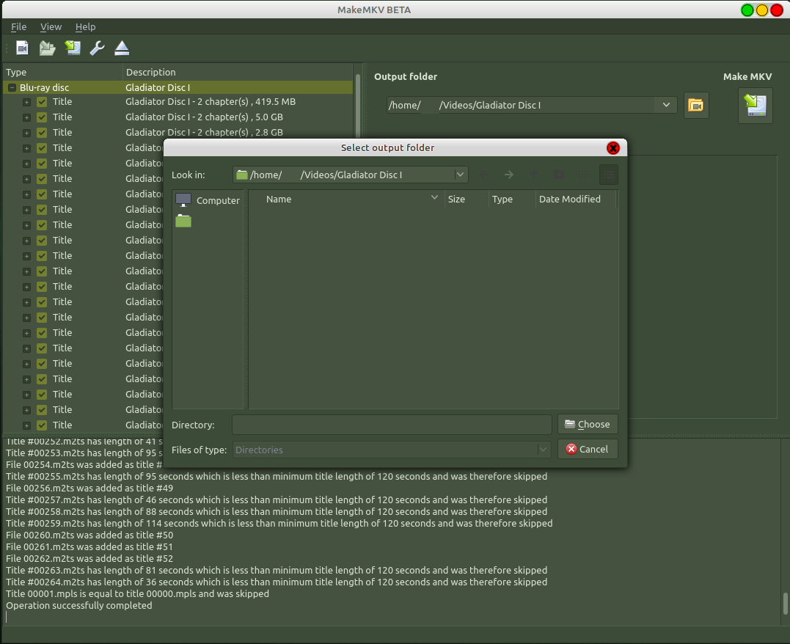Click the Create New Folder icon in dialog

pyautogui.click(x=559, y=175)
